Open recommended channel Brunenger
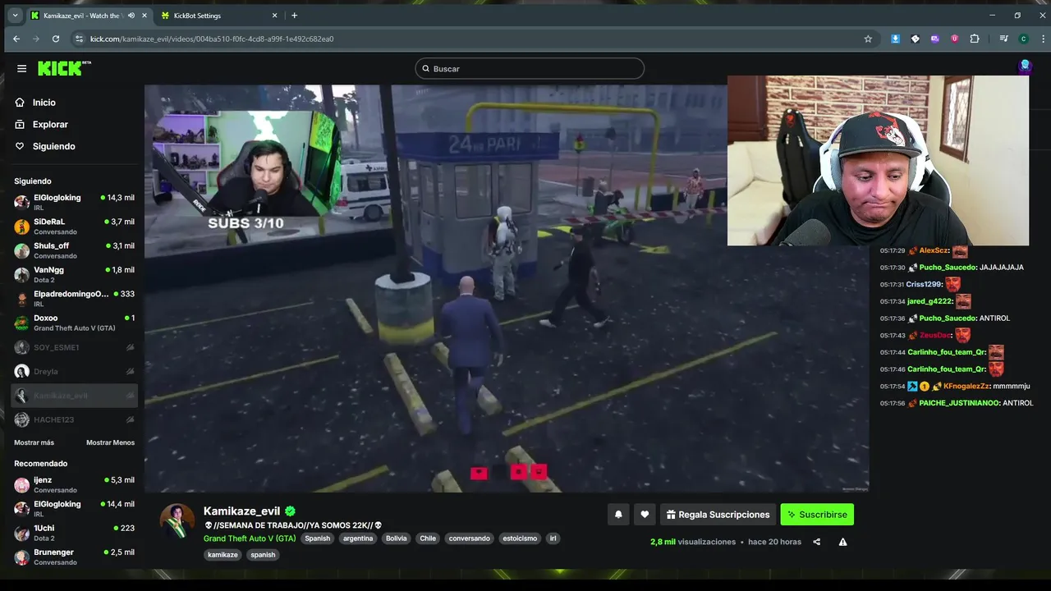 (74, 557)
